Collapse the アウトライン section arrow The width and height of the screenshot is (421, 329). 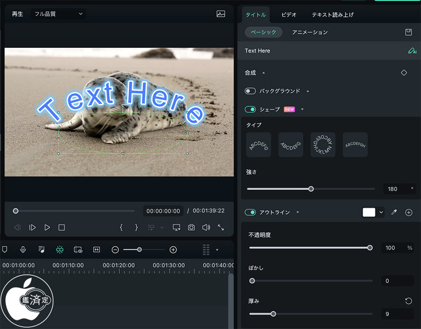(x=297, y=212)
